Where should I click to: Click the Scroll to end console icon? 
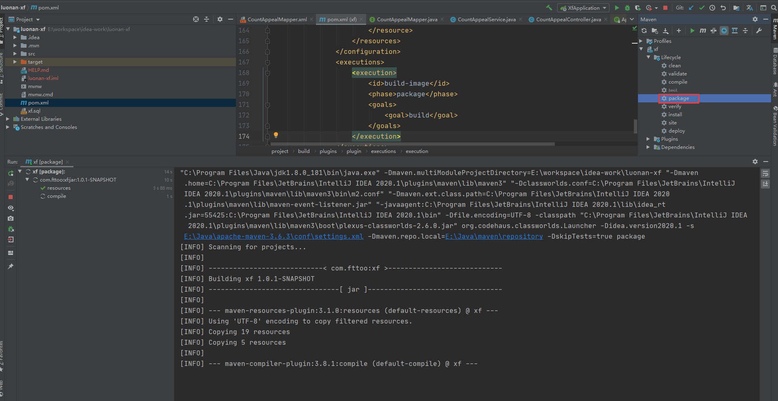click(765, 184)
